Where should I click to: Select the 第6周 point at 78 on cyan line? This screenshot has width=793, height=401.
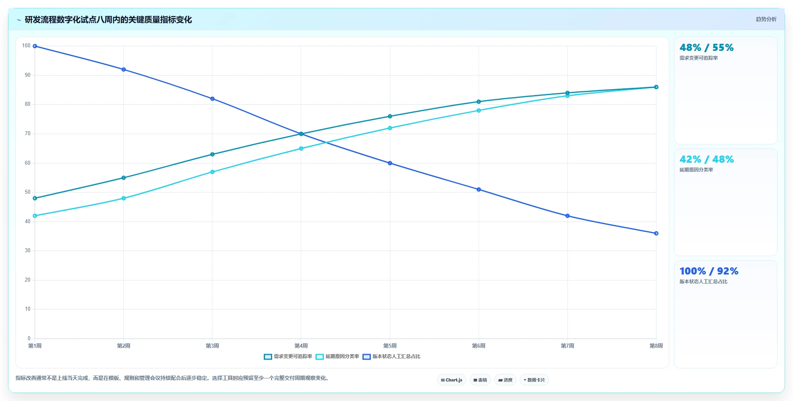(x=479, y=111)
